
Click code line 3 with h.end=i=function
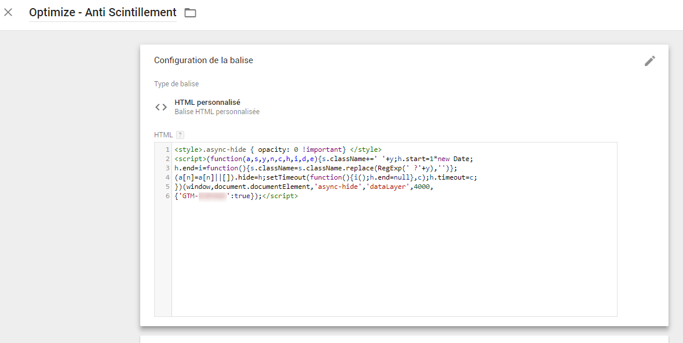pos(316,168)
